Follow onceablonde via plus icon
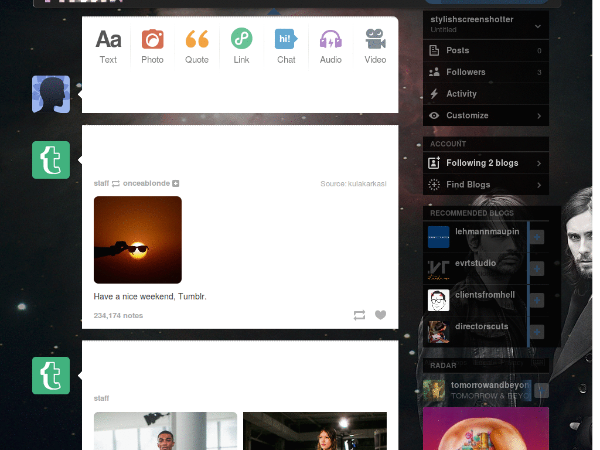The height and width of the screenshot is (450, 600). (x=176, y=183)
